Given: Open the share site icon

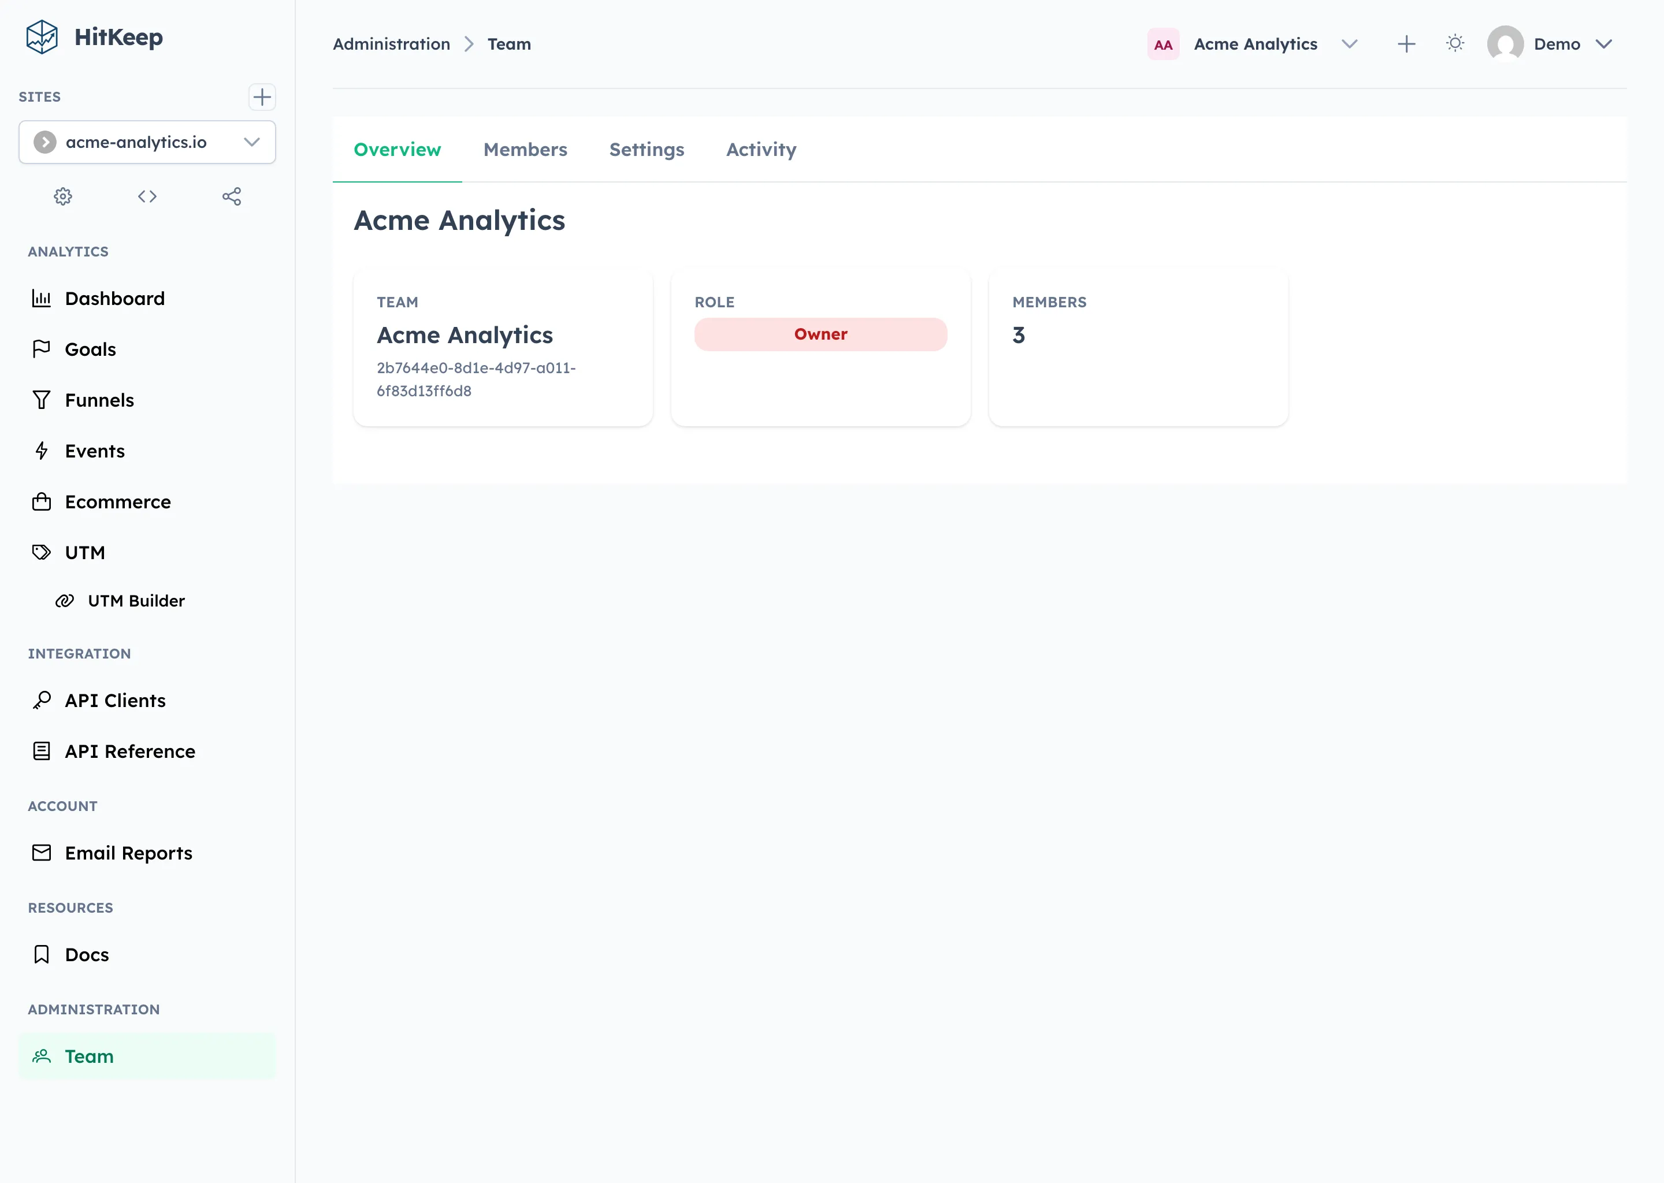Looking at the screenshot, I should tap(232, 196).
